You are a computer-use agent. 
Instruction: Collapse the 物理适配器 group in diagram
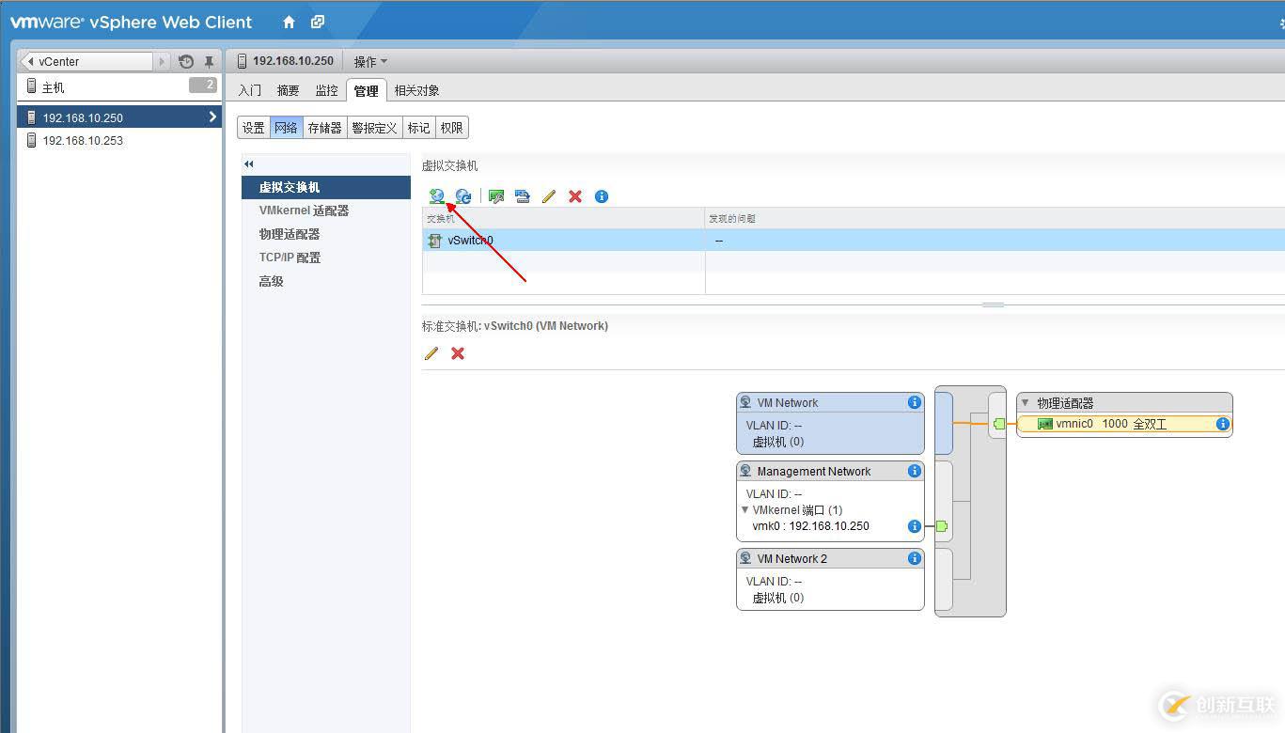pyautogui.click(x=1026, y=402)
